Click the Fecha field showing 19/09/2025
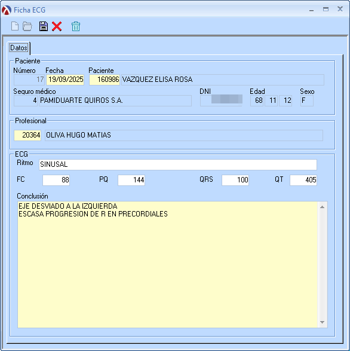This screenshot has height=351, width=350. pyautogui.click(x=65, y=80)
